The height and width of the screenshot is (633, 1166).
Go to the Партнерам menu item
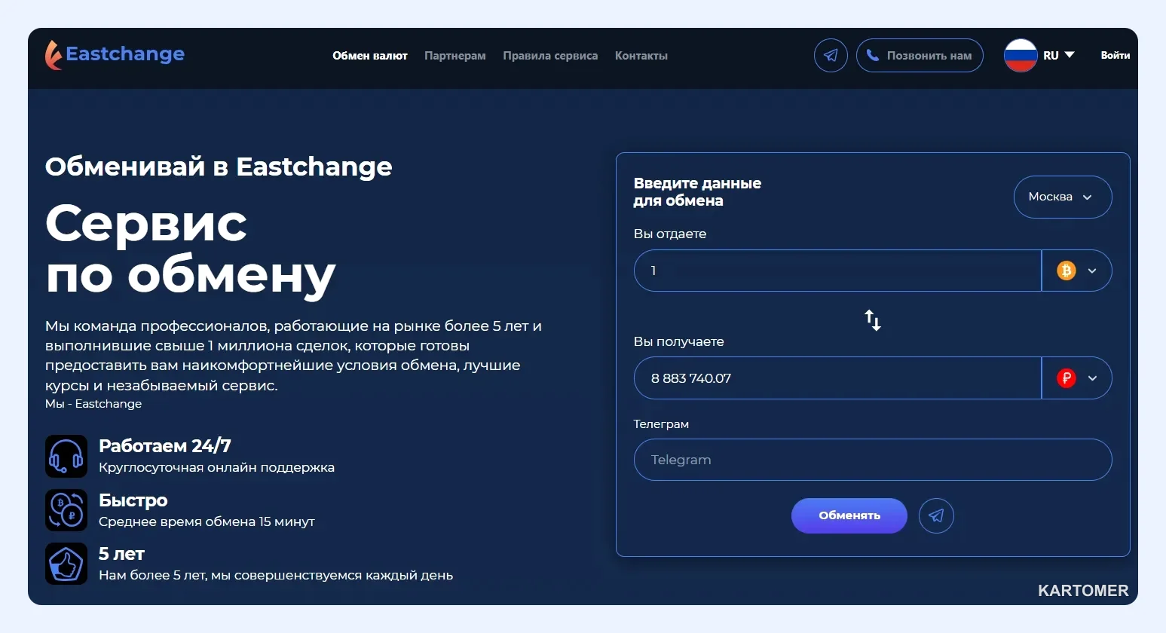[x=455, y=56]
